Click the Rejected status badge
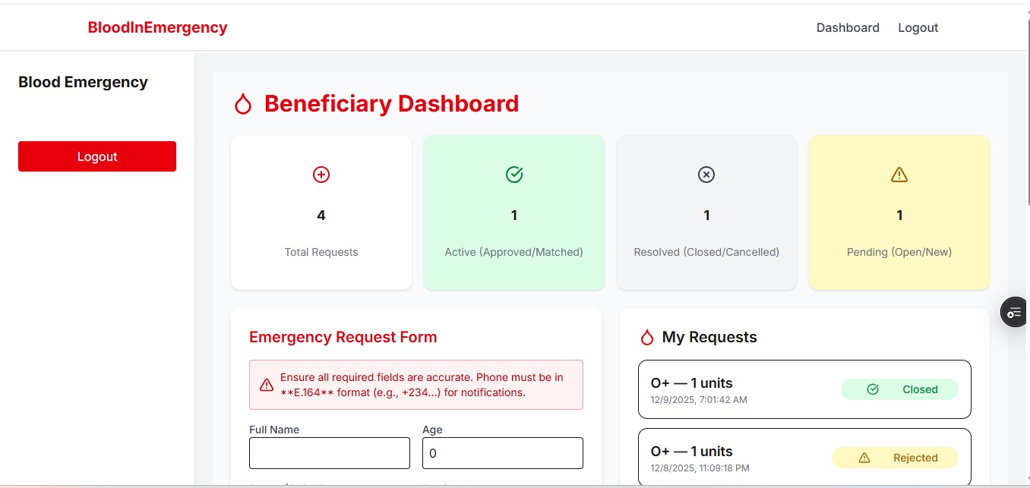Screen dimensions: 1030x488 point(895,458)
